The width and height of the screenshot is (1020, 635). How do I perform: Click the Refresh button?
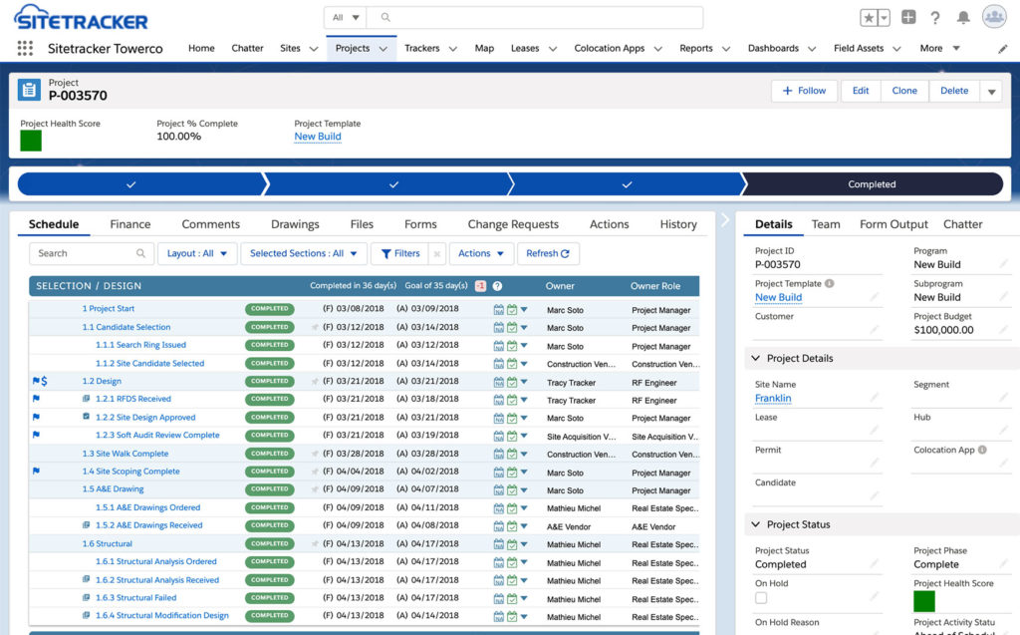(548, 253)
